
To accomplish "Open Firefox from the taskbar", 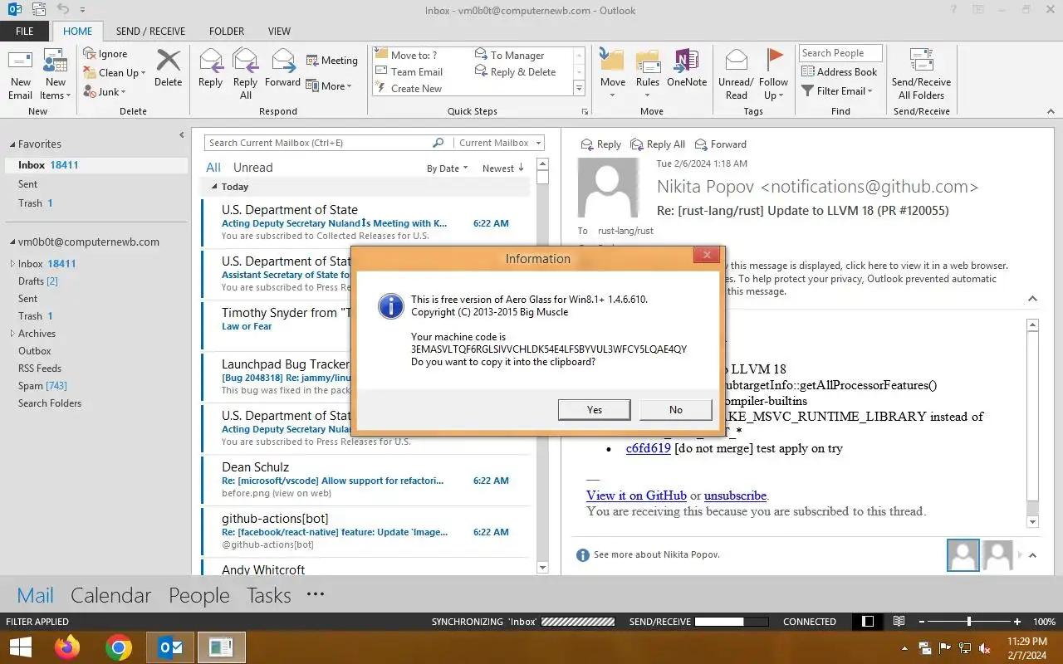I will 67,647.
